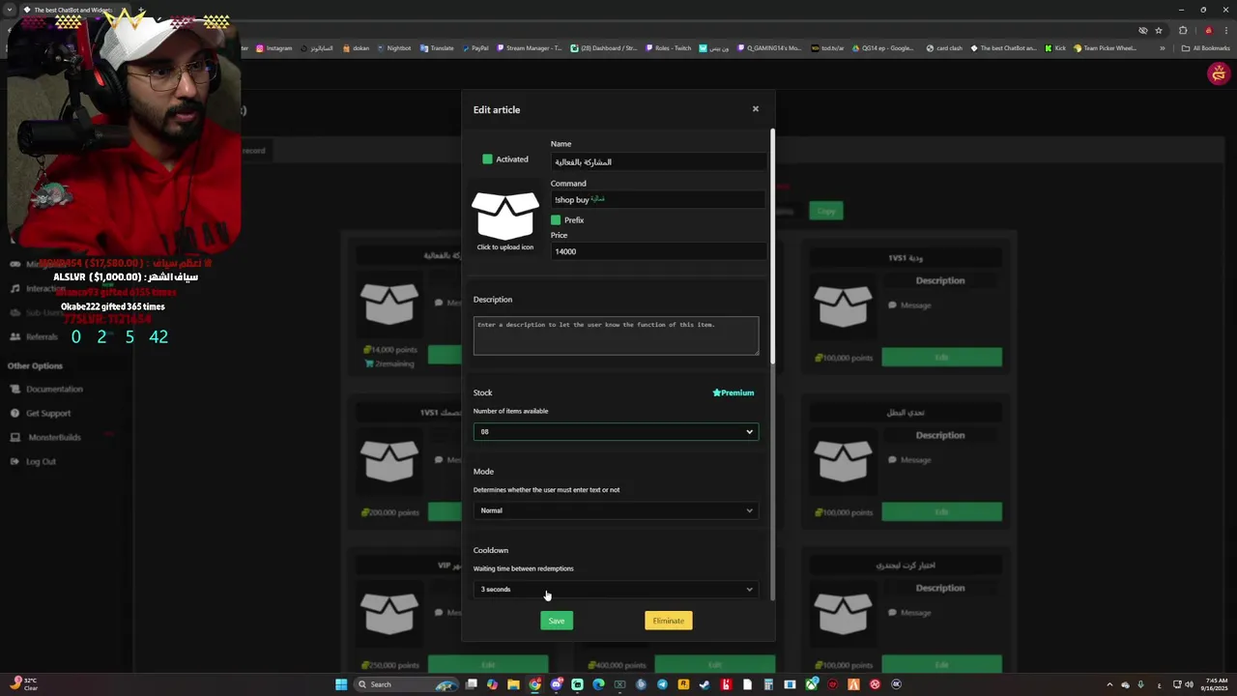This screenshot has width=1237, height=696.
Task: Click the taskbar clock showing 7:45 AM
Action: pyautogui.click(x=1215, y=684)
